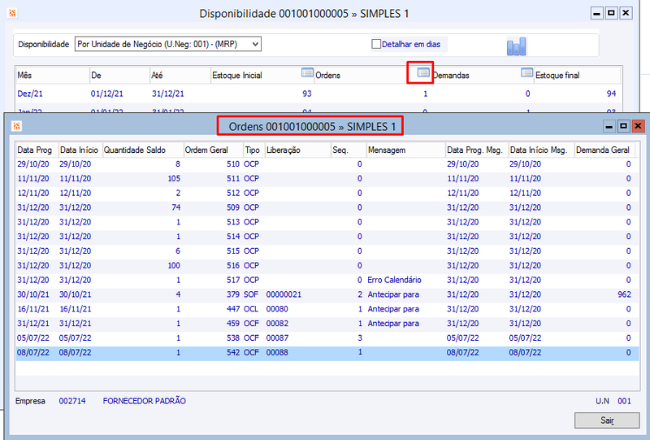Click the app icon in Ordens title bar
The width and height of the screenshot is (650, 440).
tap(16, 126)
